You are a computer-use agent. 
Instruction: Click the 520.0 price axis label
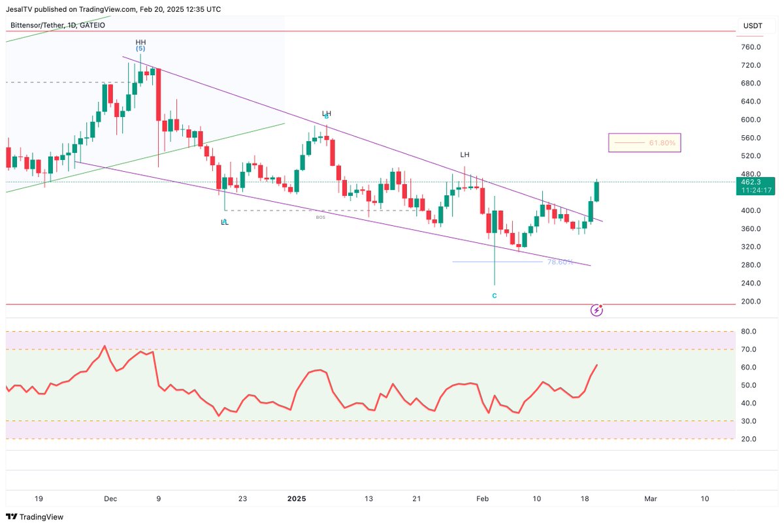point(752,156)
